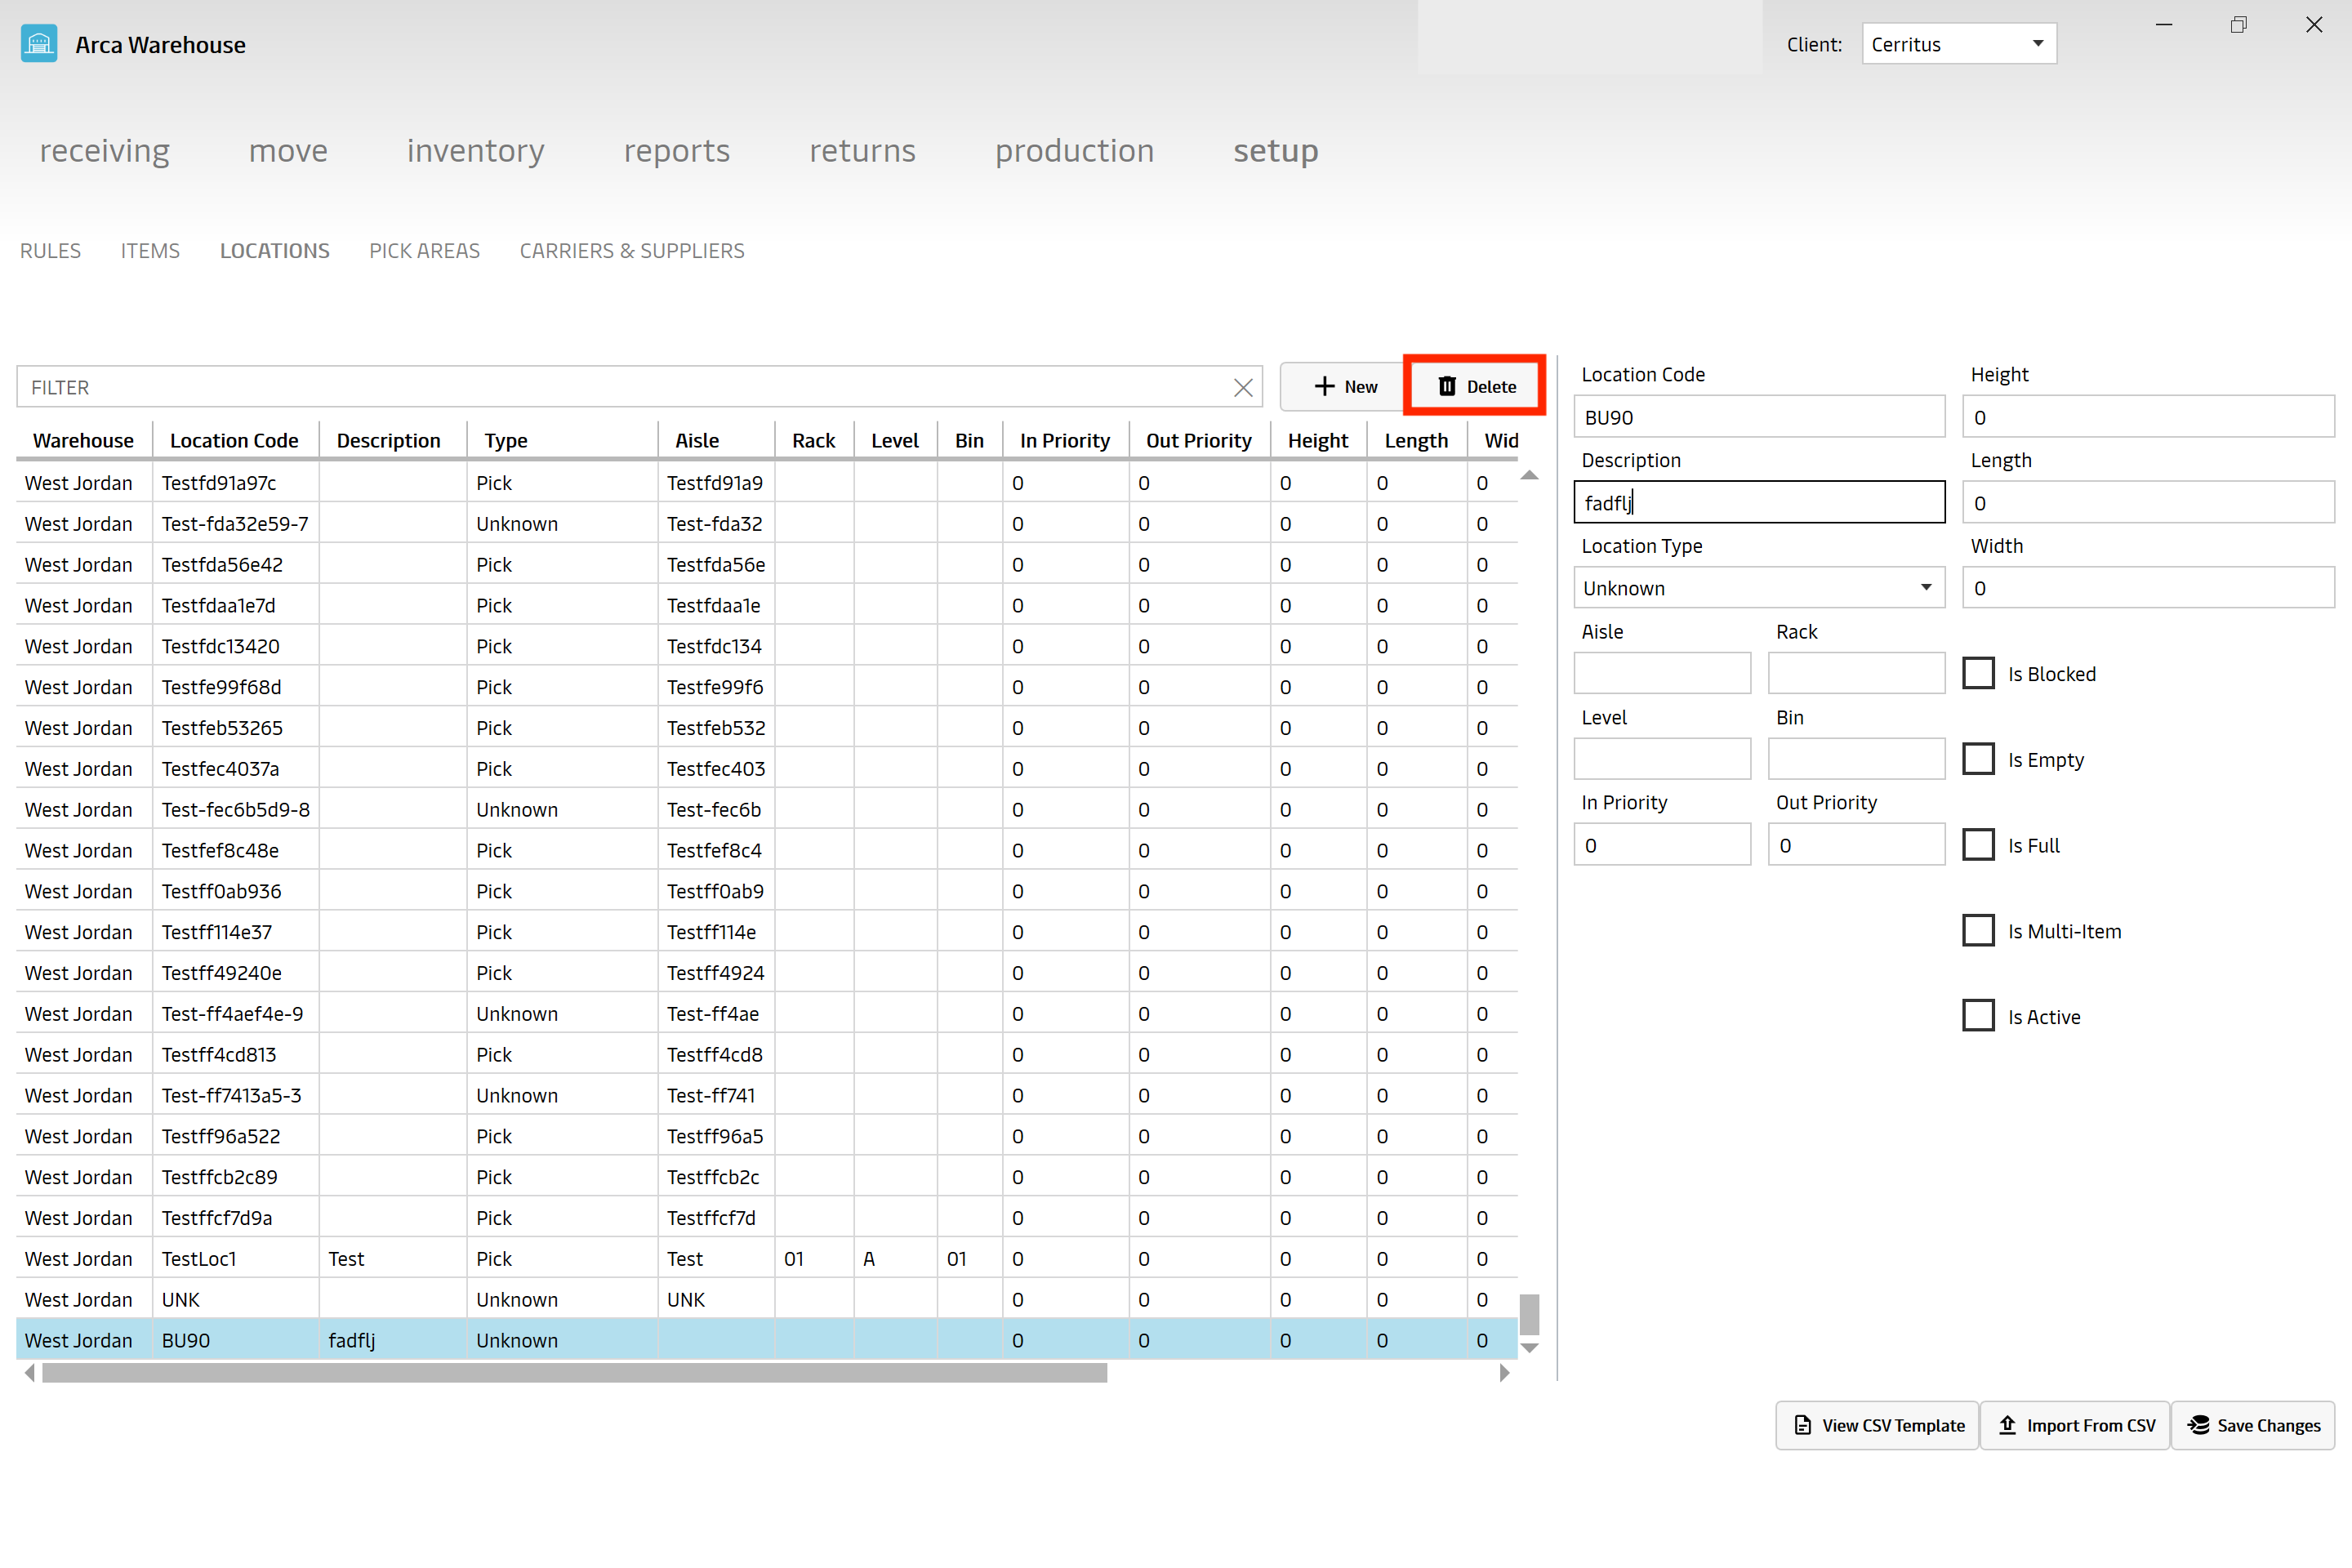
Task: Select the Test-ff7413a5-3 row
Action: pyautogui.click(x=767, y=1096)
